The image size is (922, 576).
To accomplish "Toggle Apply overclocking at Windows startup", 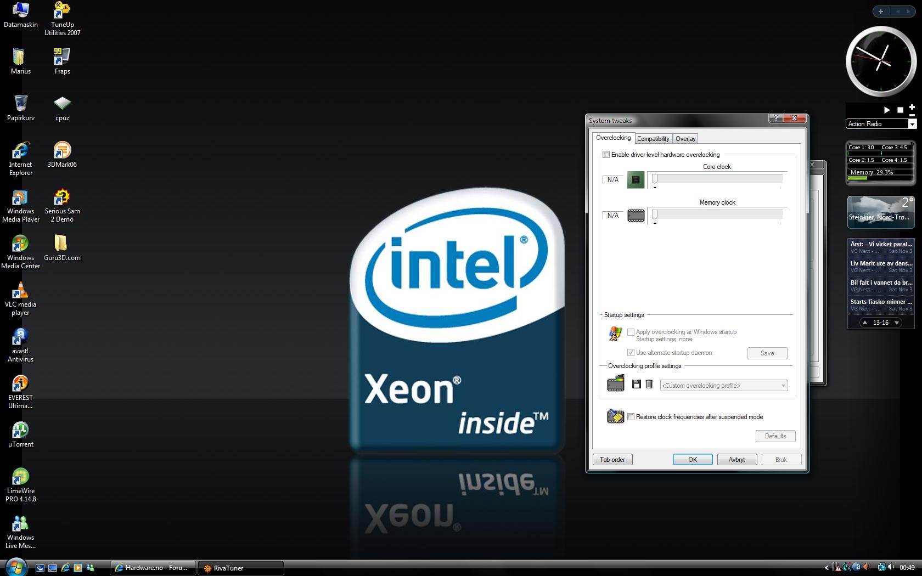I will tap(631, 332).
